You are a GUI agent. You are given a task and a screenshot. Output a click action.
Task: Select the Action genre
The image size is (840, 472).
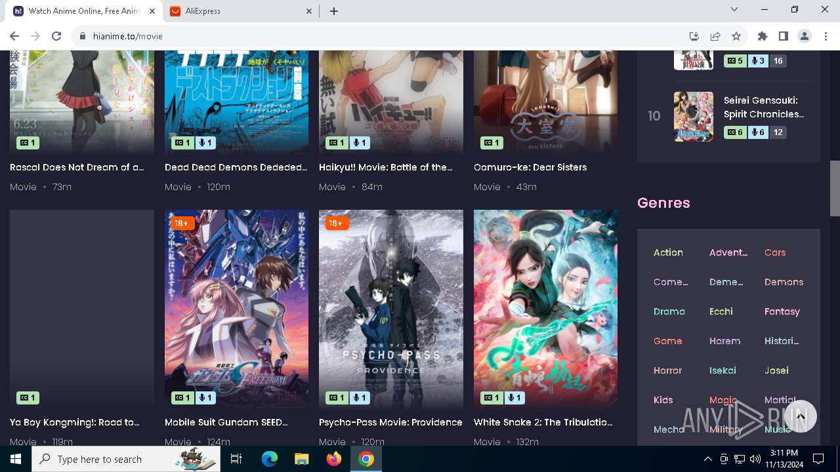coord(668,252)
